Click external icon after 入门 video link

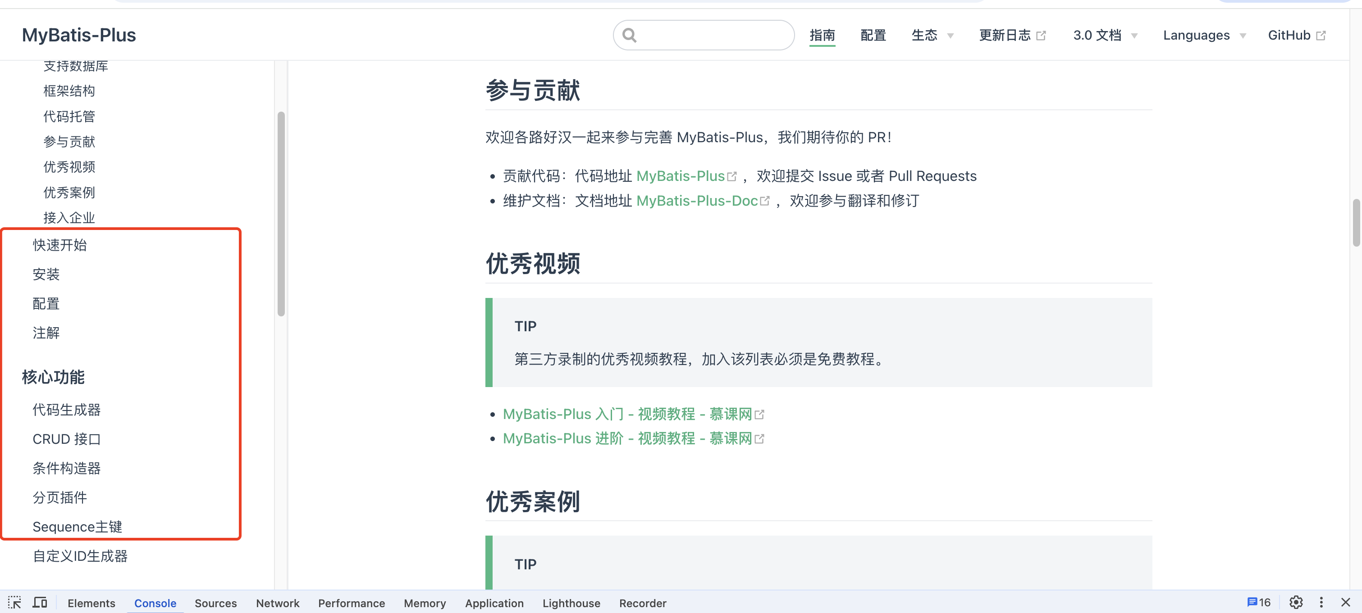pos(759,415)
